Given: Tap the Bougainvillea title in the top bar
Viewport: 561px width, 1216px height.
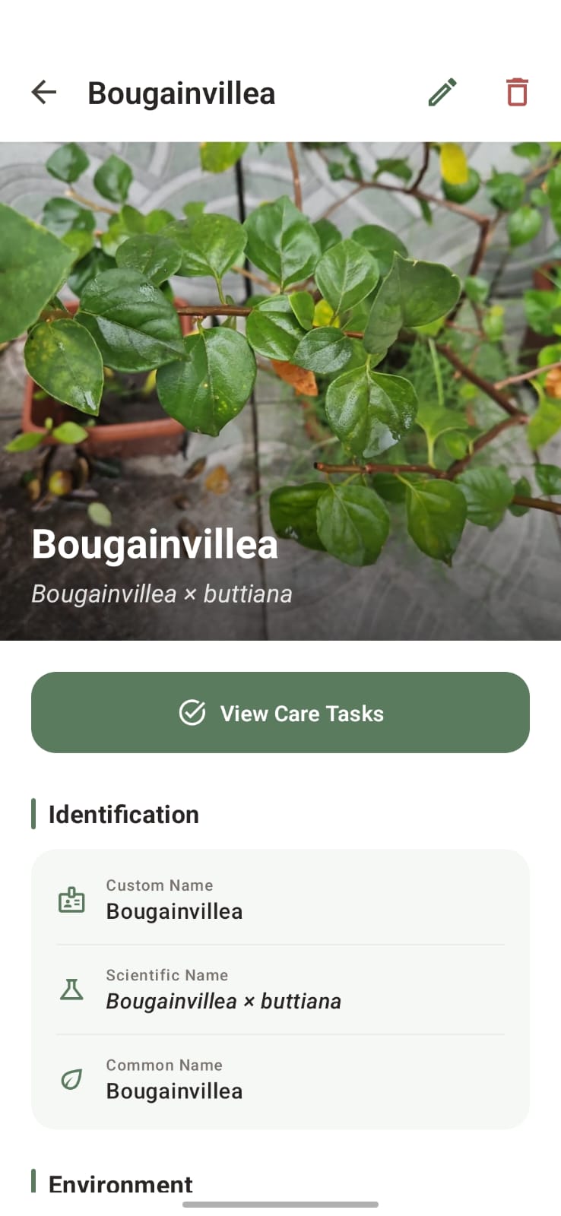Looking at the screenshot, I should [182, 93].
